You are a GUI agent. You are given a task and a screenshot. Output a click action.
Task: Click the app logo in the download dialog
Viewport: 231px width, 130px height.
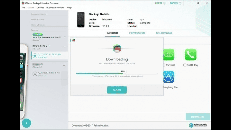click(x=117, y=49)
